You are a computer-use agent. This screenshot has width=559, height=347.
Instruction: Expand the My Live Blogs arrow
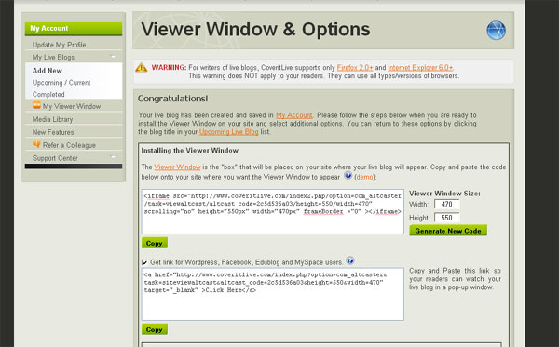click(113, 57)
